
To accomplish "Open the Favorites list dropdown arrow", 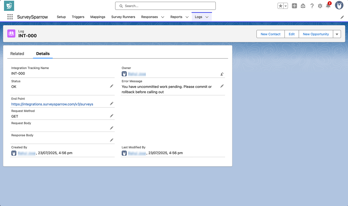I will (286, 6).
